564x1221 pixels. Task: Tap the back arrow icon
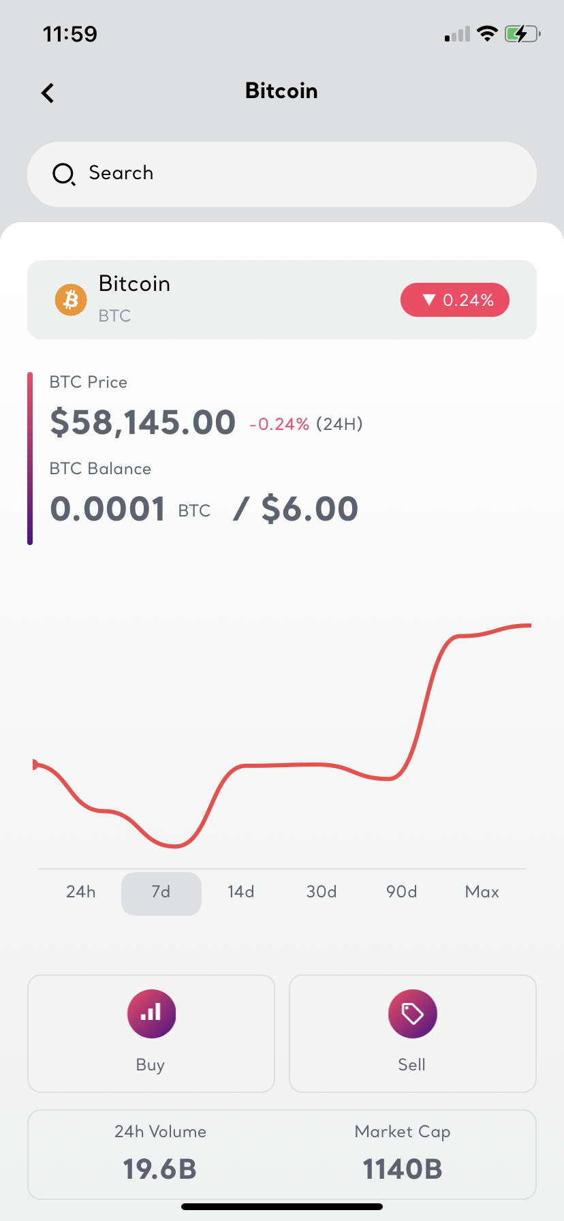coord(48,93)
